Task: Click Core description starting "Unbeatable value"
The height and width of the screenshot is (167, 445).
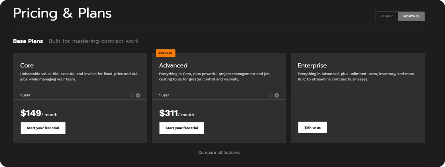Action: 79,76
